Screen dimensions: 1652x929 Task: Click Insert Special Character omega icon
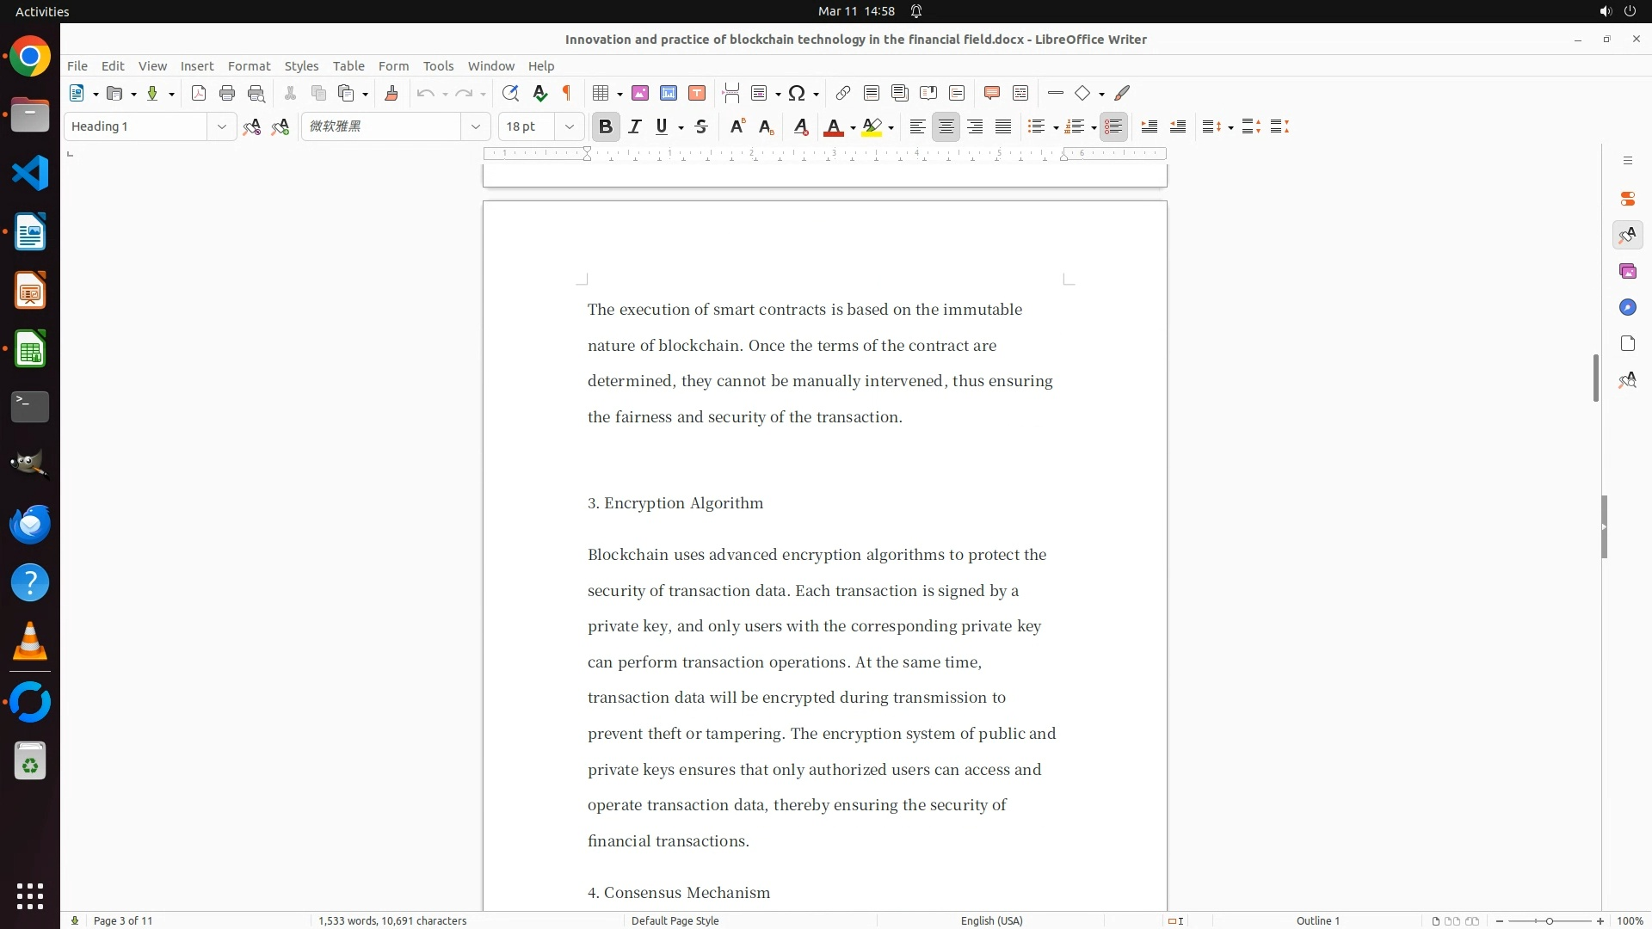pyautogui.click(x=797, y=93)
